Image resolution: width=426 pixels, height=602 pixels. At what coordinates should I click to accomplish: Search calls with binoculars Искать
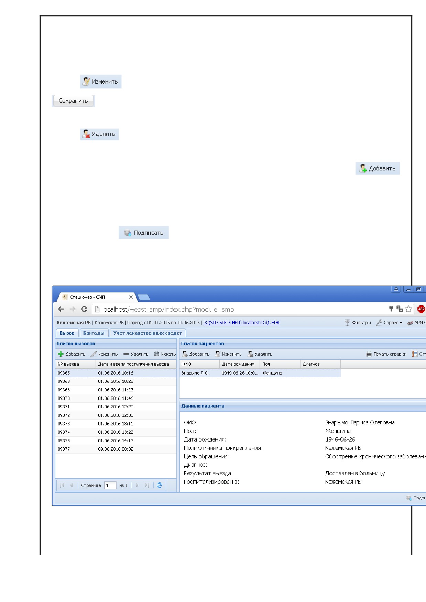pyautogui.click(x=165, y=354)
